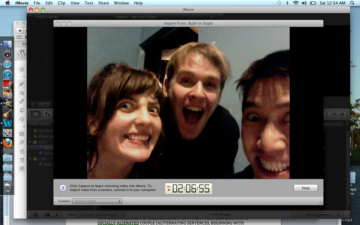360x225 pixels.
Task: Click the camera import button in iMovie
Action: tap(35, 114)
